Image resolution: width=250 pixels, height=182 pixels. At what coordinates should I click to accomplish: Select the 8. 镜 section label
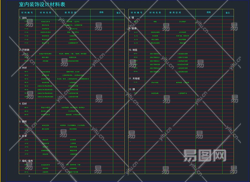point(131,18)
